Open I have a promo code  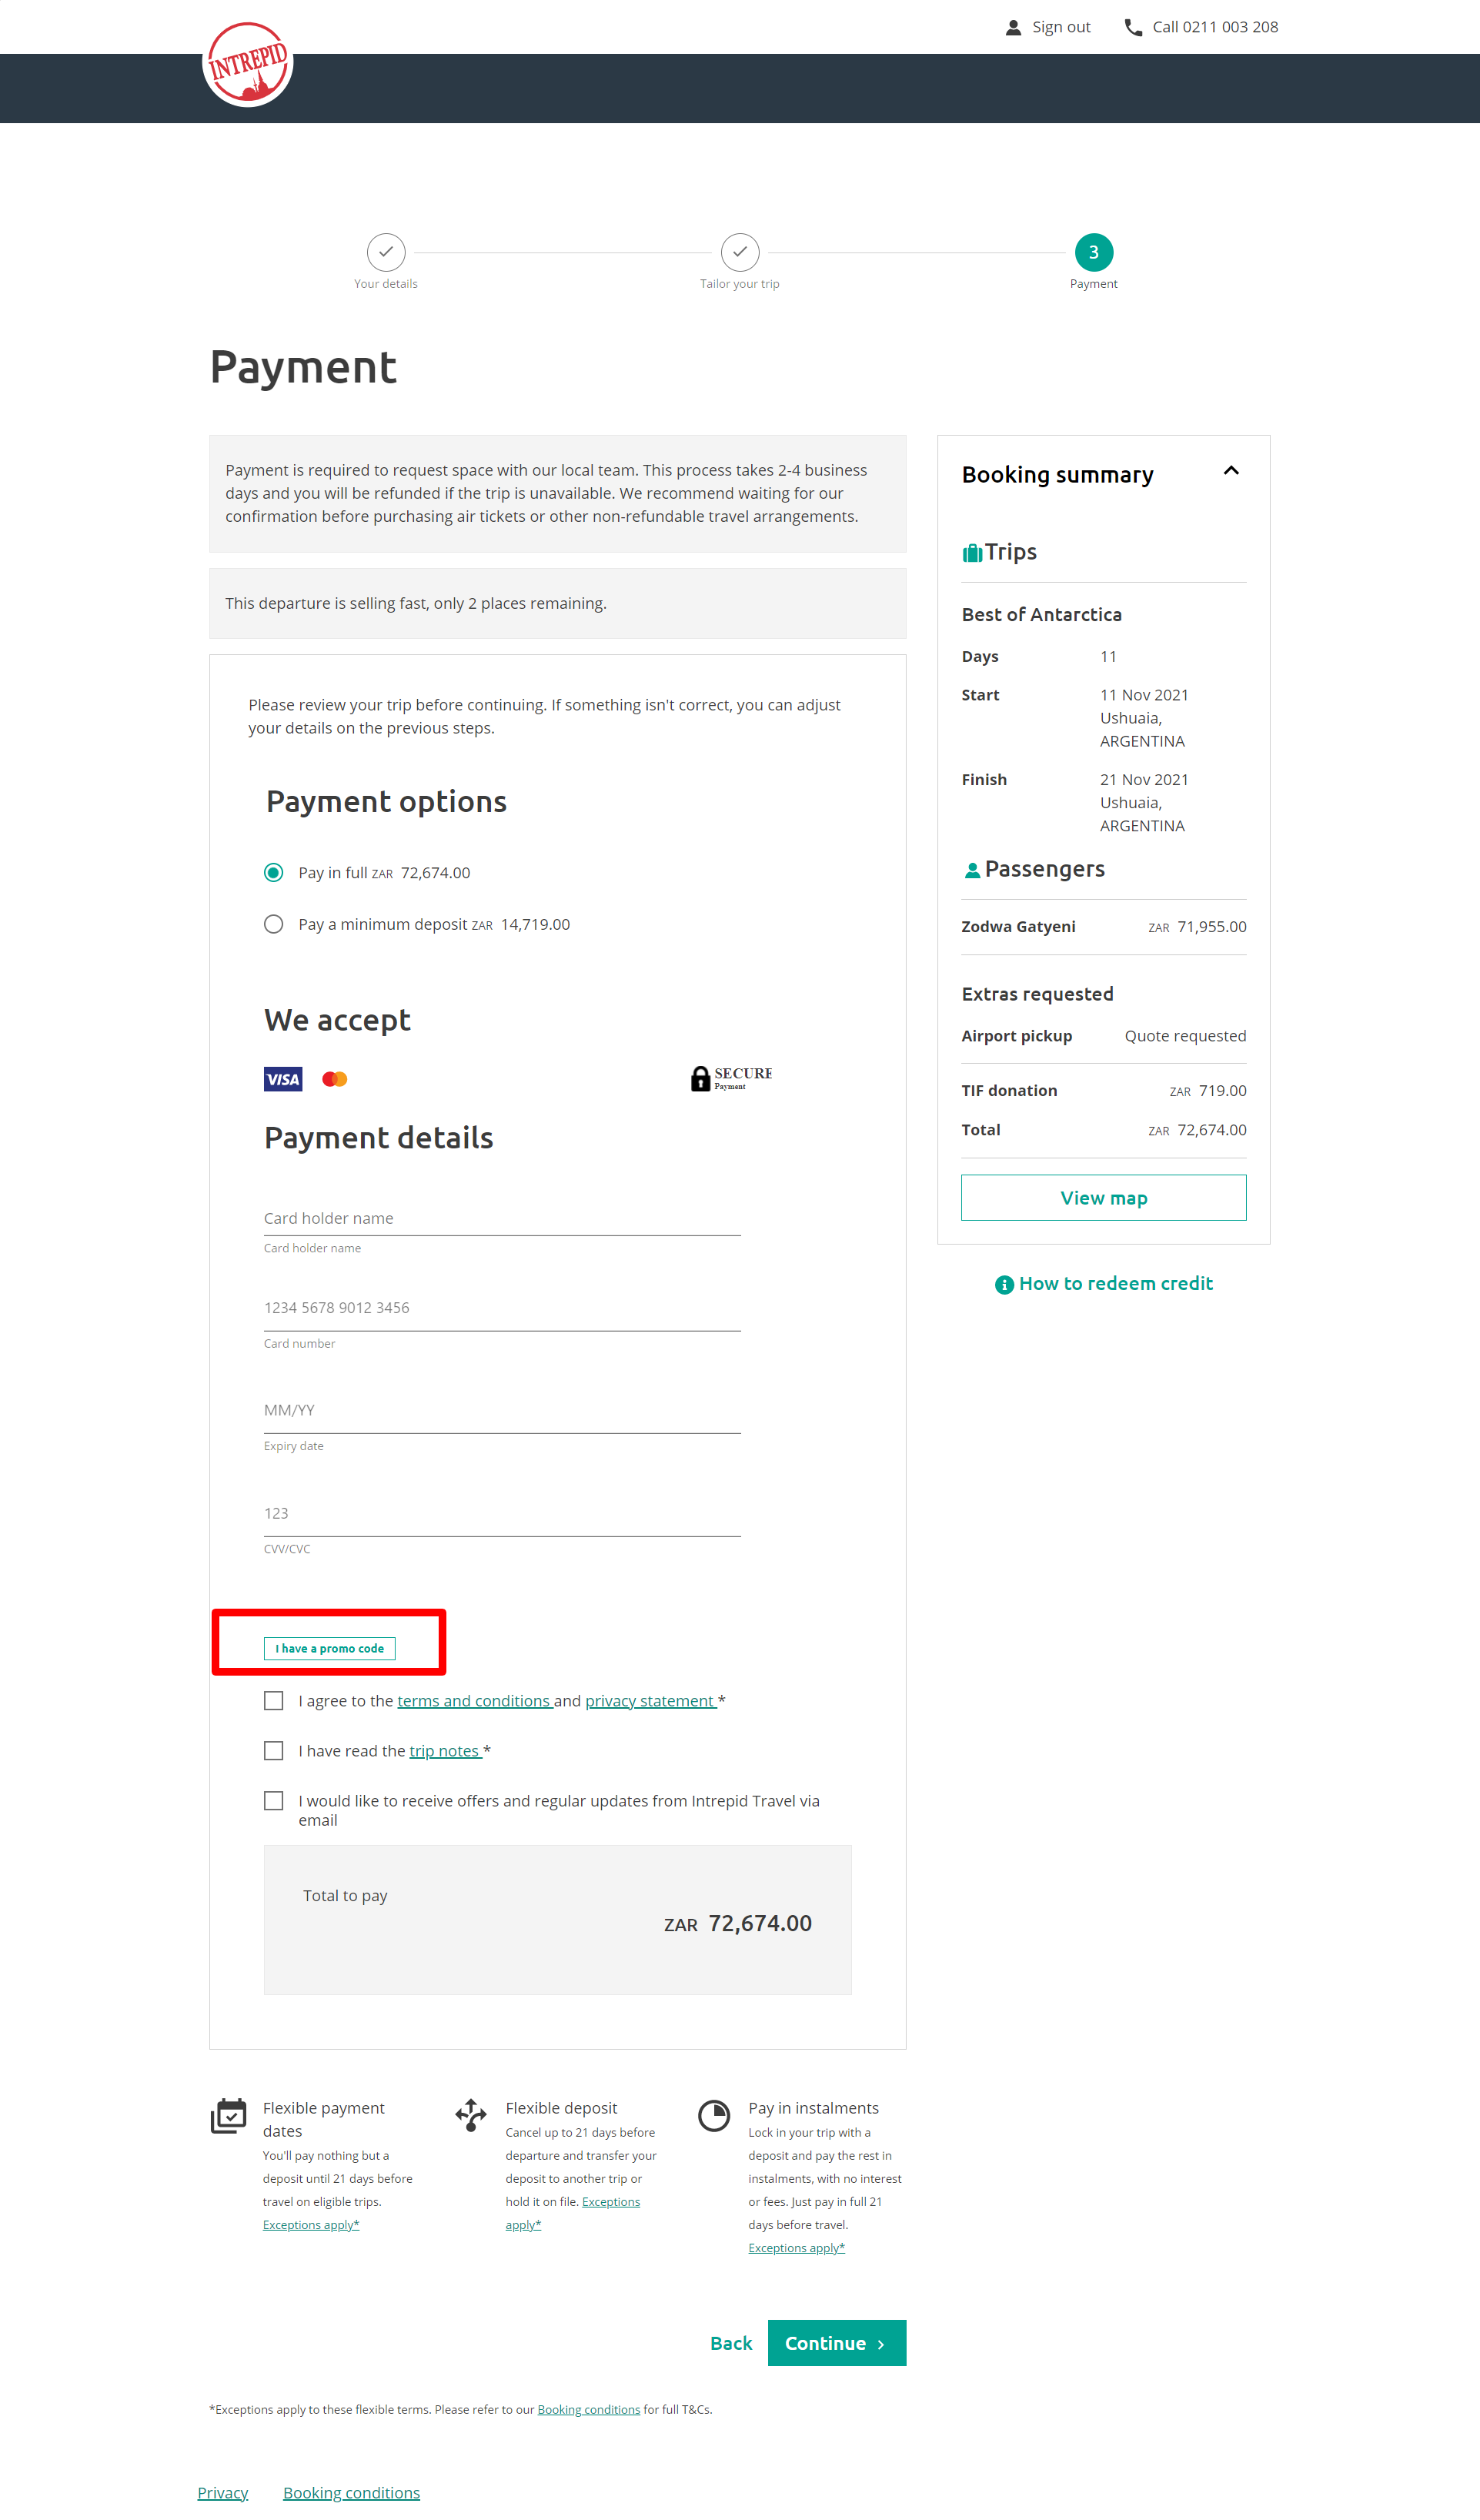pos(329,1649)
